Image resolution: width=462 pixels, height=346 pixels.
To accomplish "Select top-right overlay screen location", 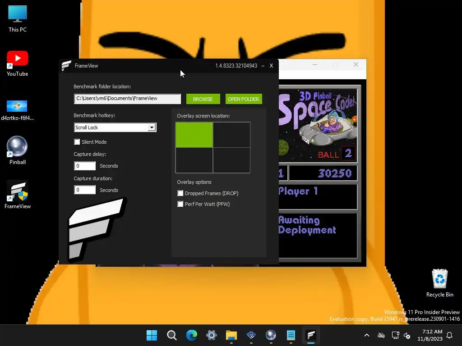I will coord(231,135).
